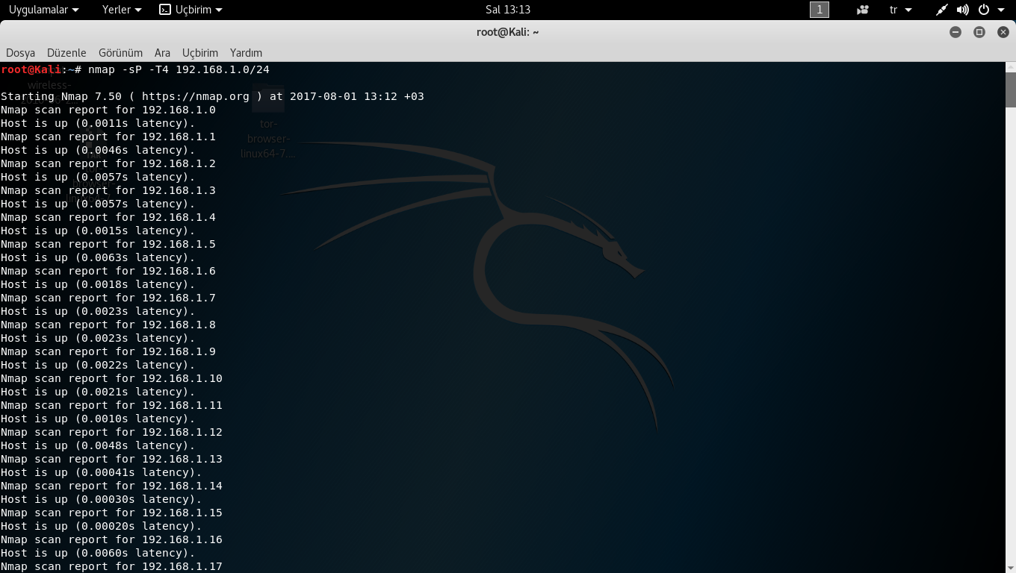Minimize the terminal window
1016x573 pixels.
click(x=955, y=32)
